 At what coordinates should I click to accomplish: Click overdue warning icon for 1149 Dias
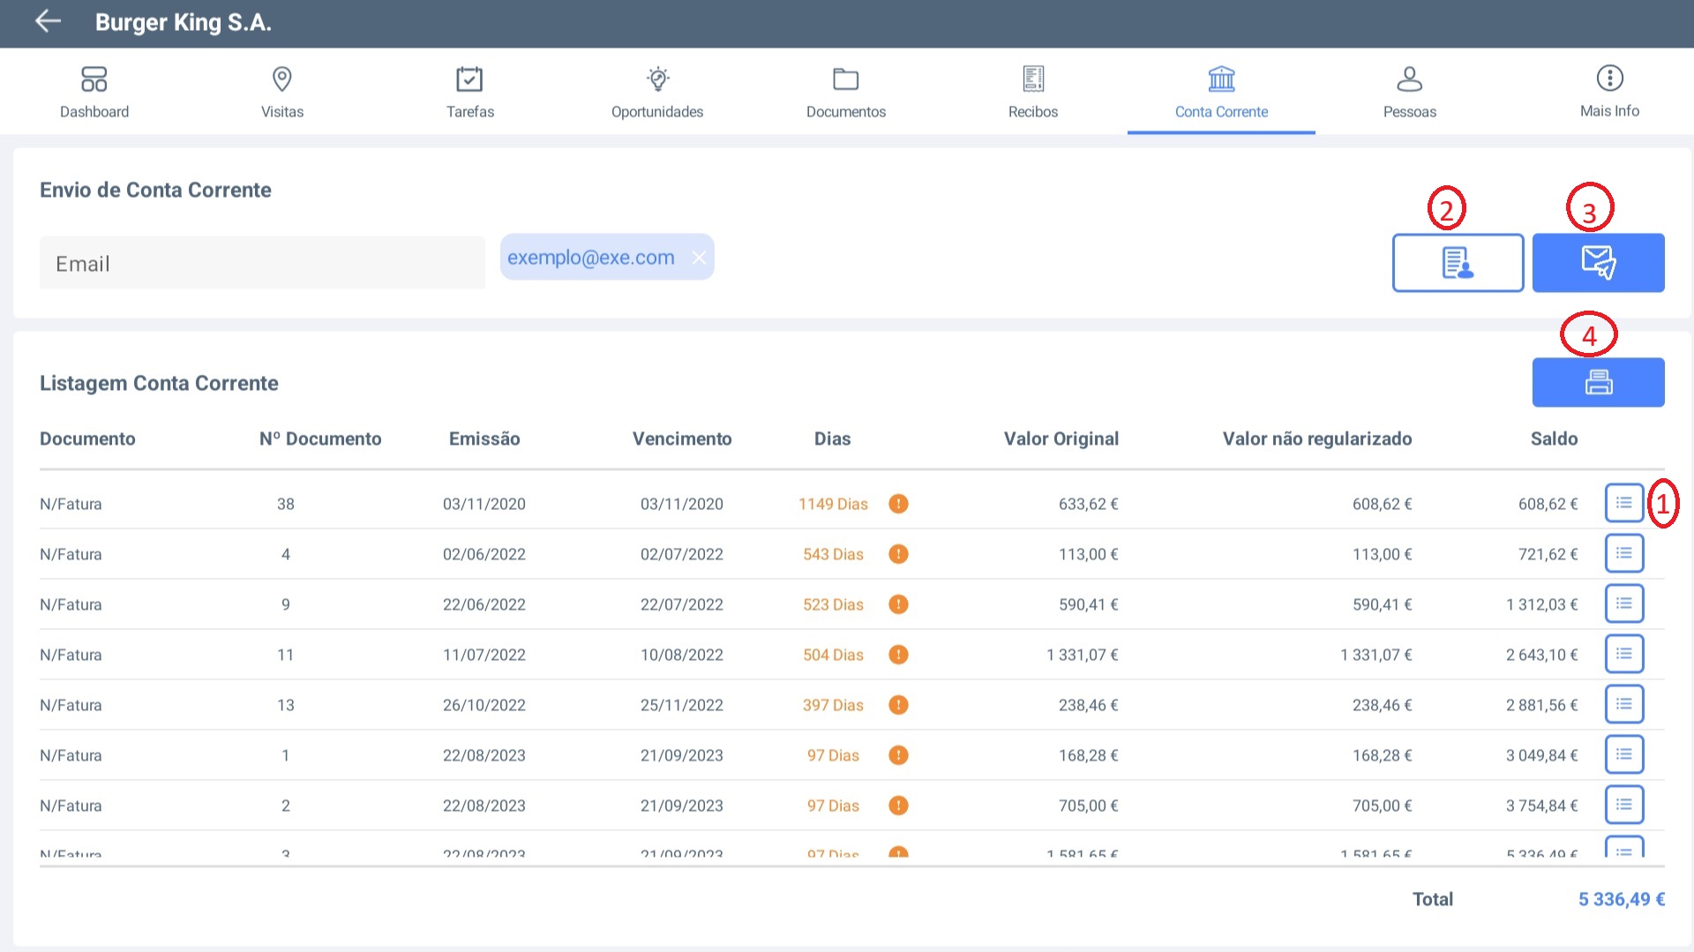pyautogui.click(x=898, y=504)
